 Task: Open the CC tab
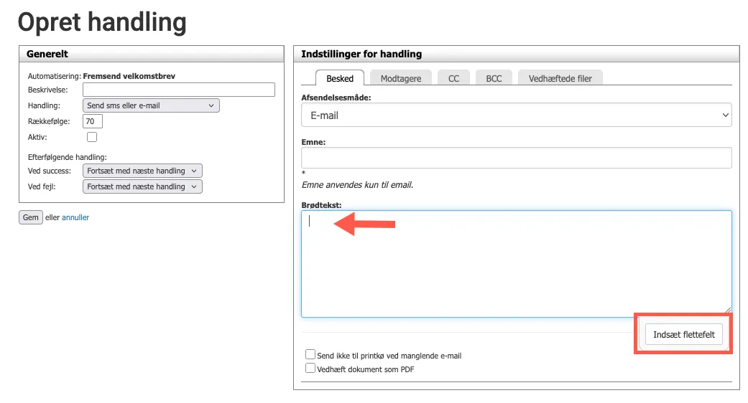click(x=453, y=78)
